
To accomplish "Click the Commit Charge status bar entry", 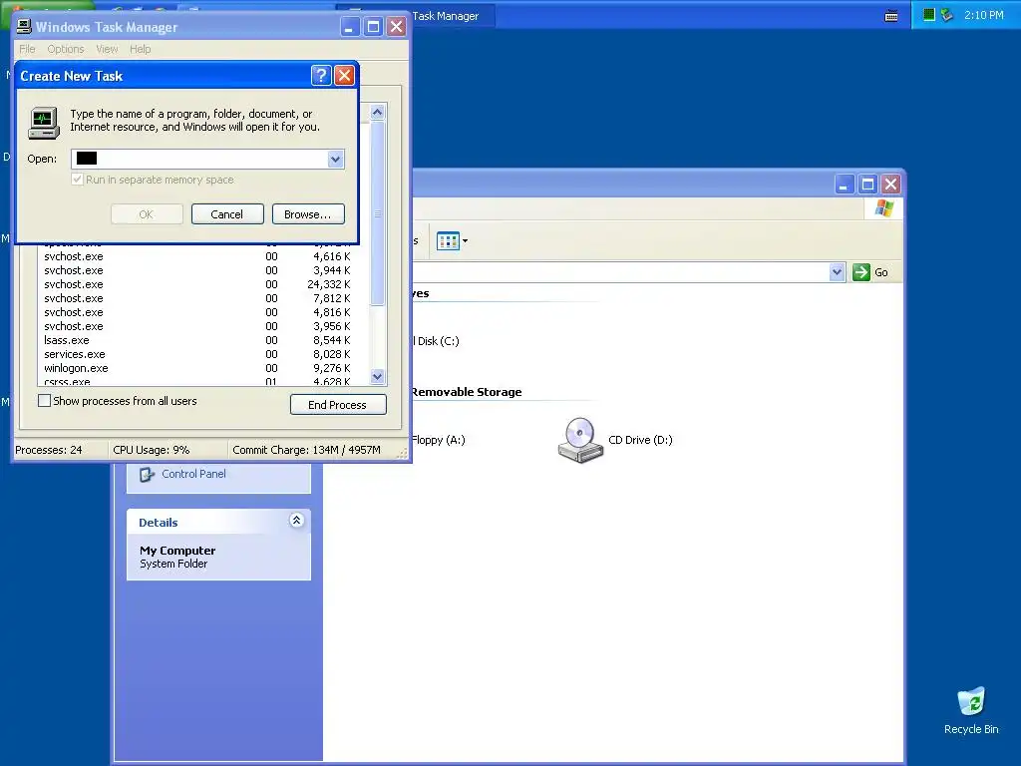I will (307, 450).
